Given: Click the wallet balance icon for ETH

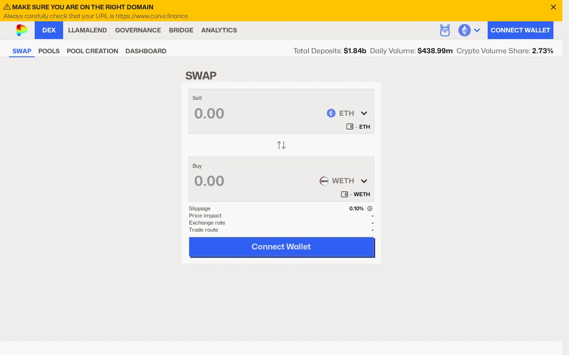Looking at the screenshot, I should click(350, 126).
